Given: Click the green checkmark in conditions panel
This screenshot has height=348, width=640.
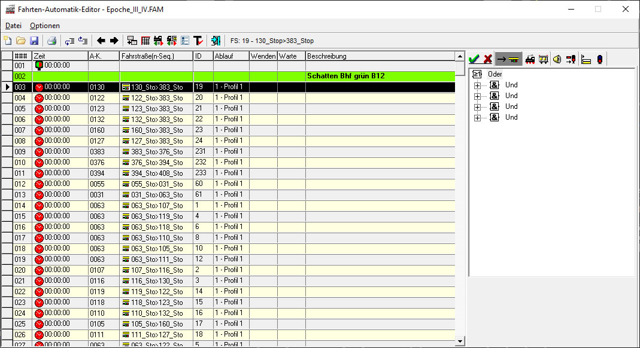Looking at the screenshot, I should pos(474,59).
